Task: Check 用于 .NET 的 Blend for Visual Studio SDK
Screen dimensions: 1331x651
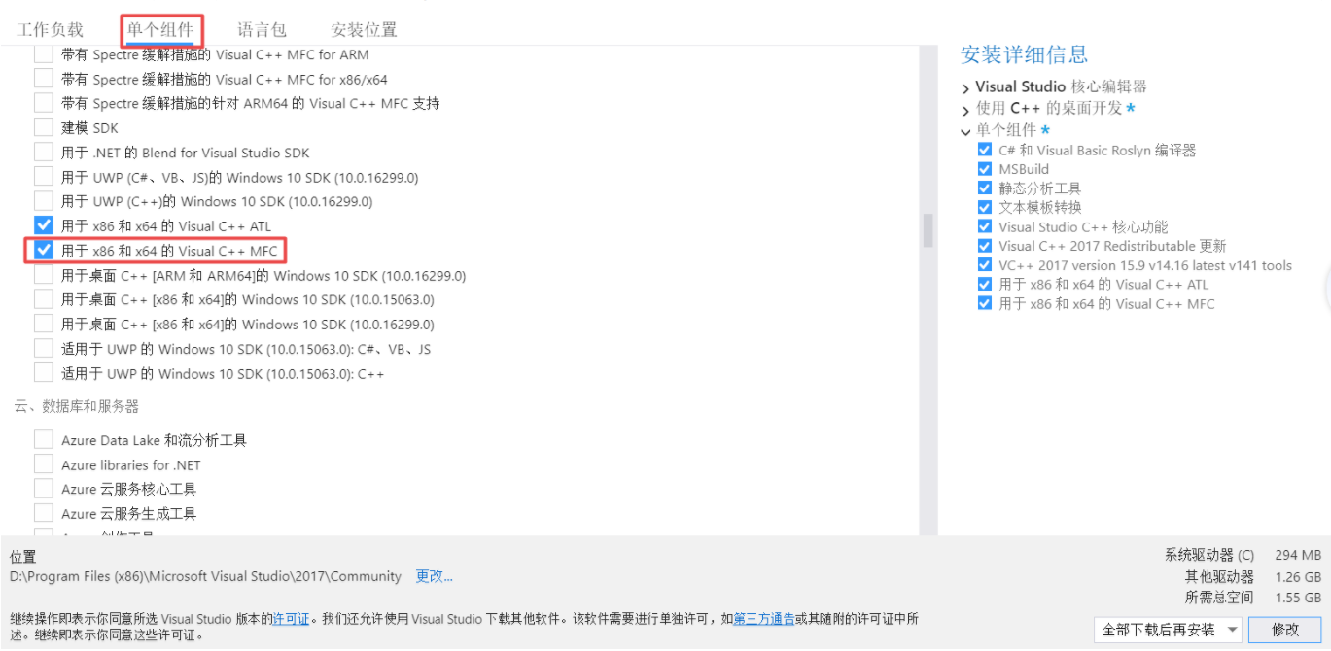Action: point(44,153)
